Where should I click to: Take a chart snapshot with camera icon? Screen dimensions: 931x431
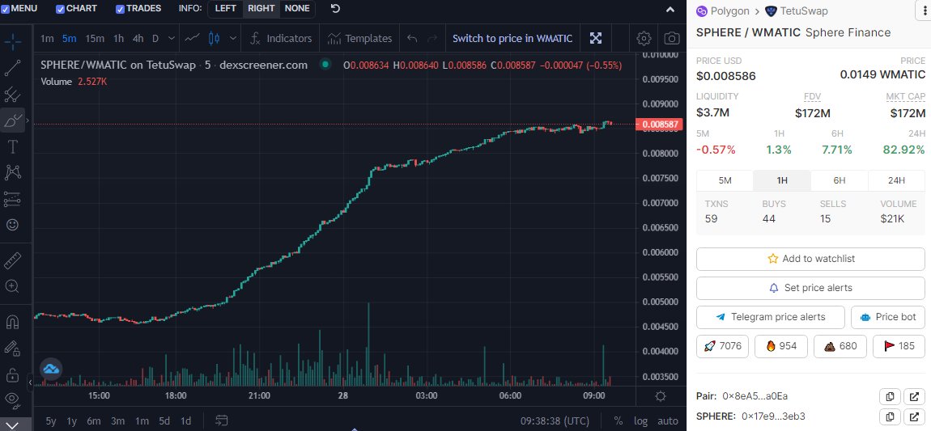click(671, 39)
